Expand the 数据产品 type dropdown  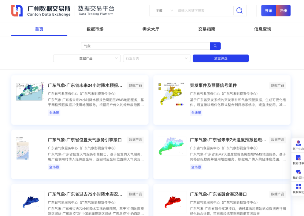tap(87, 58)
